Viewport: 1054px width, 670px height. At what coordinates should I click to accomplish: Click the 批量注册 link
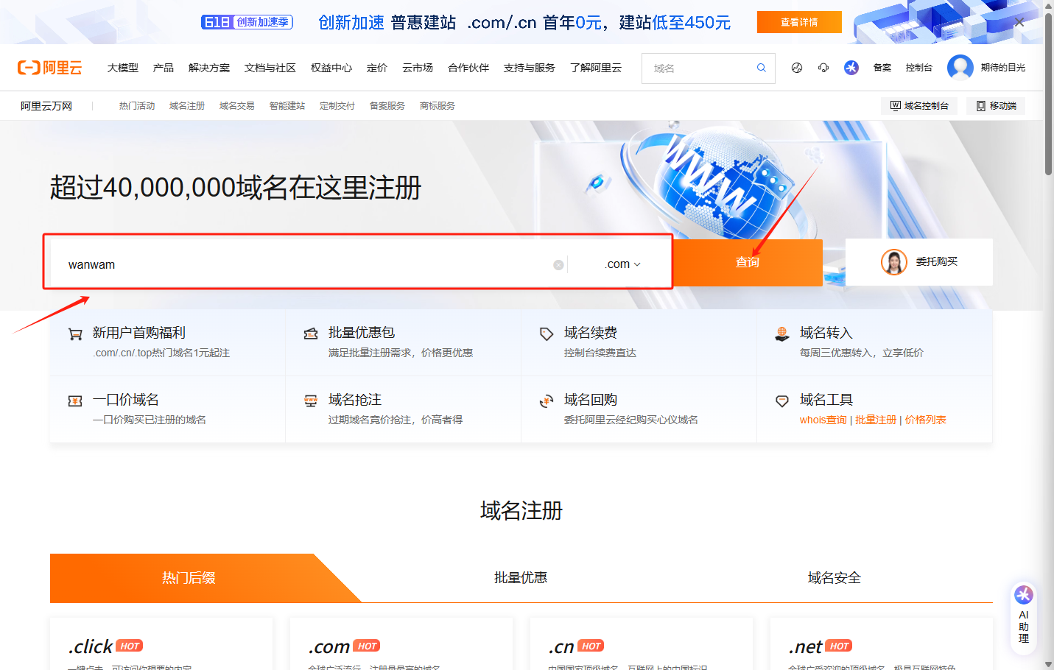point(876,420)
